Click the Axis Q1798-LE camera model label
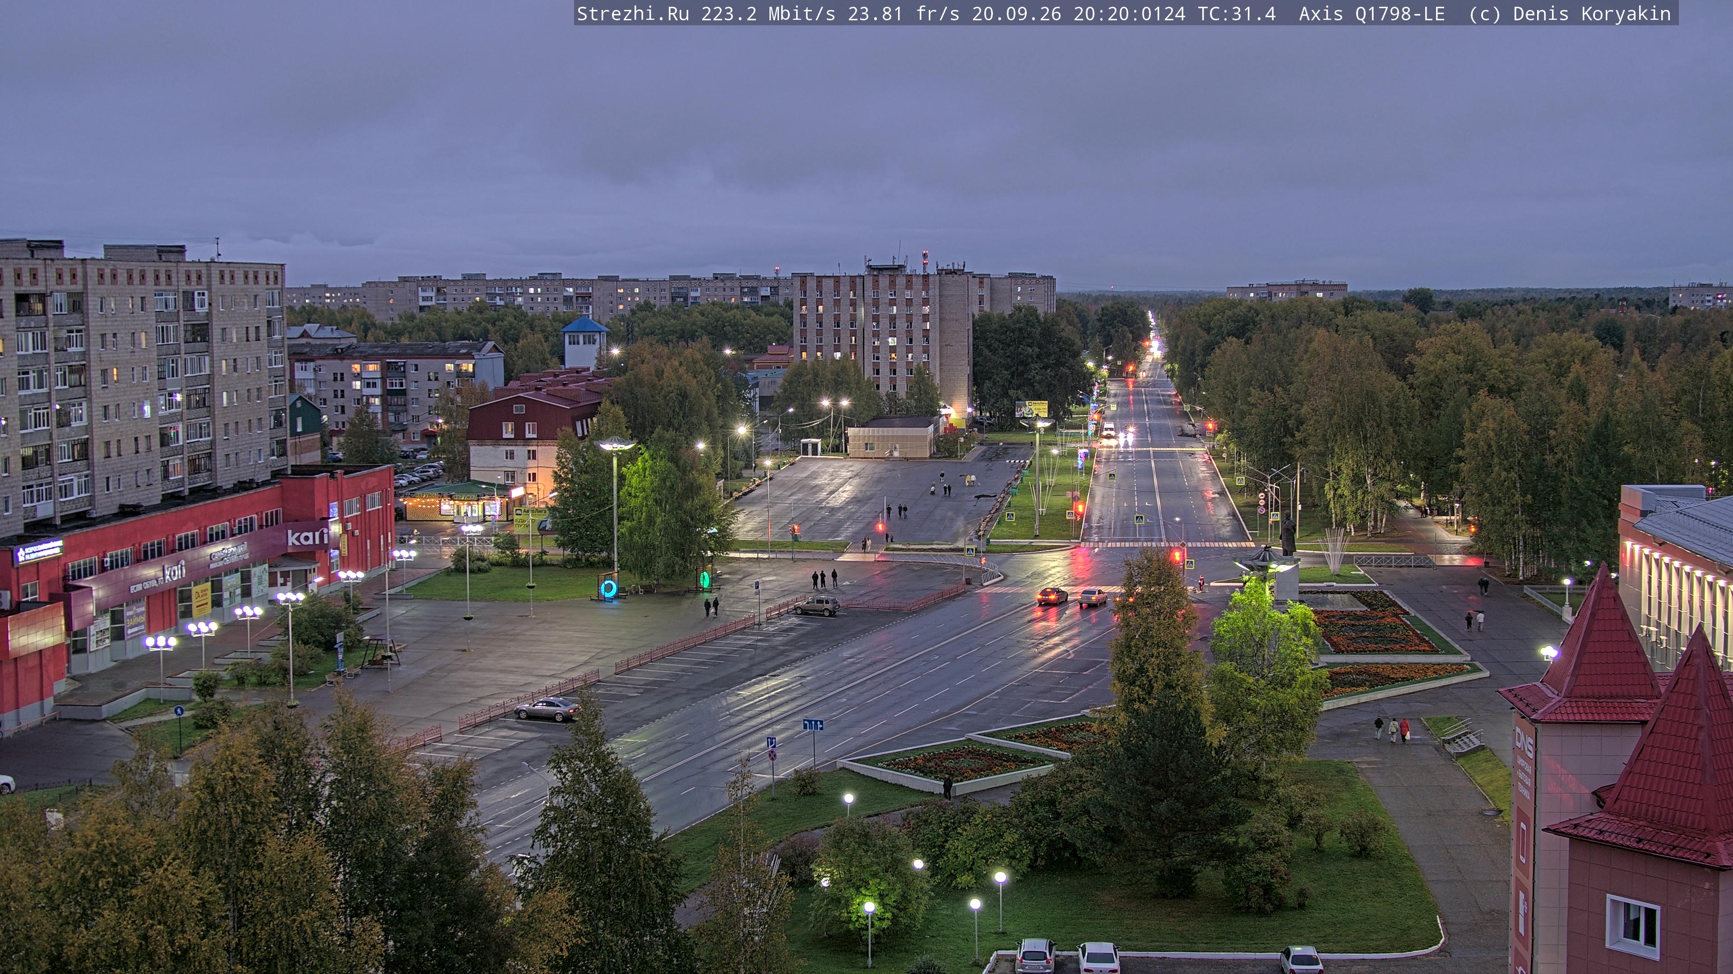Screen dimensions: 1733x974 pos(1372,14)
